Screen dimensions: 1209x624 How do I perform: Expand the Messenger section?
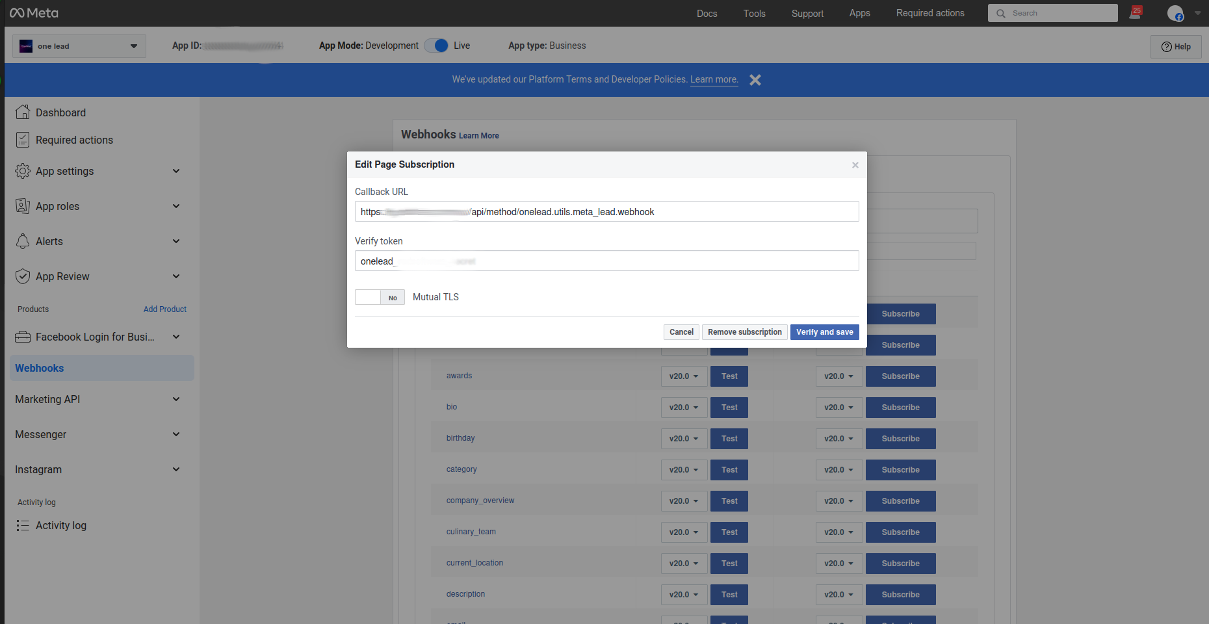[176, 434]
